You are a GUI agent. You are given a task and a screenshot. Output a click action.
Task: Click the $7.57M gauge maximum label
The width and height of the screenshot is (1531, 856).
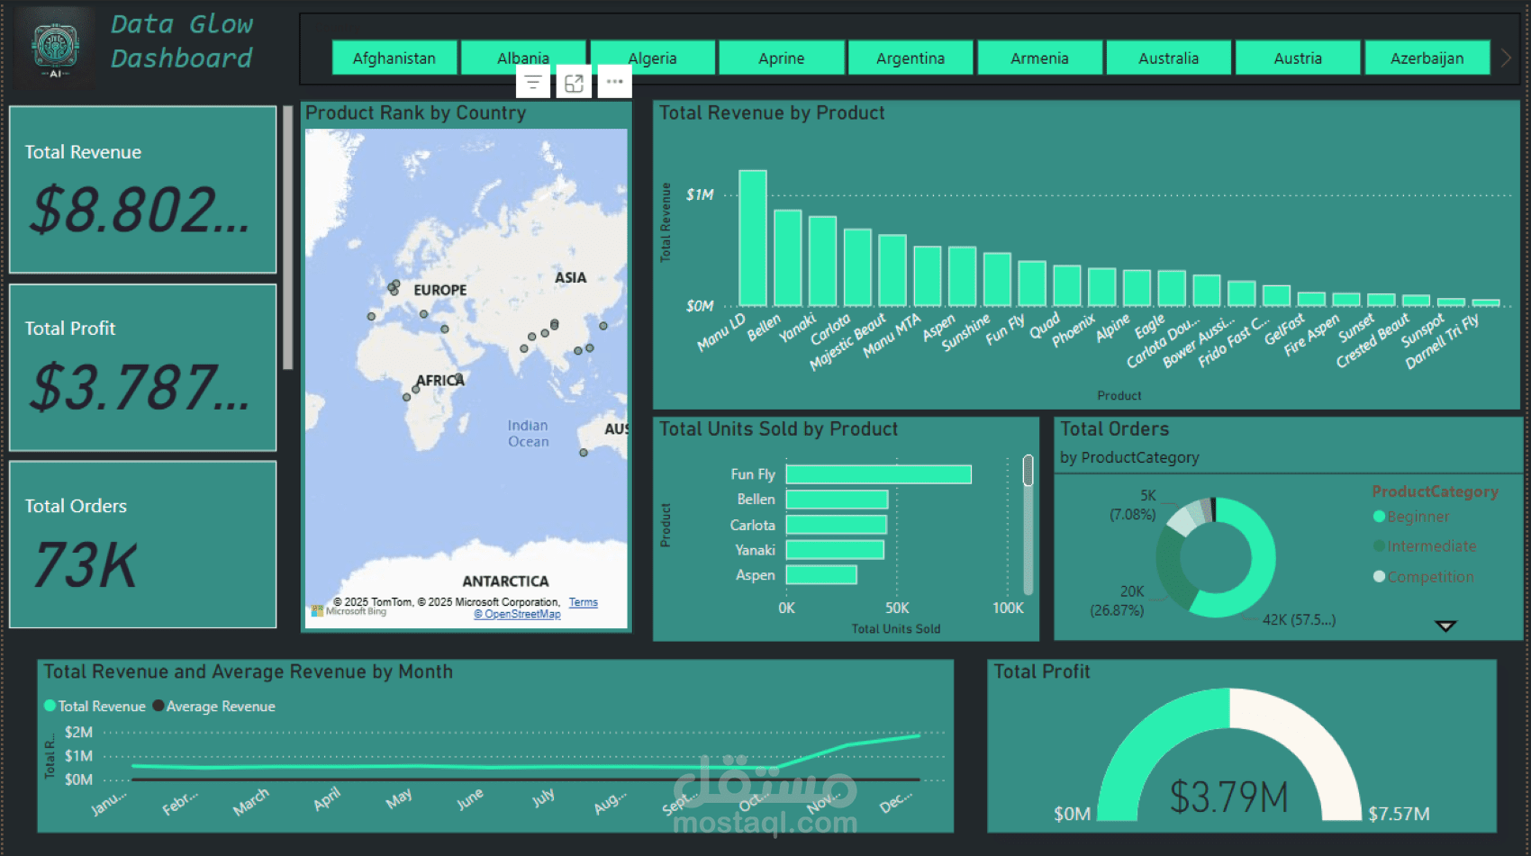[x=1399, y=814]
